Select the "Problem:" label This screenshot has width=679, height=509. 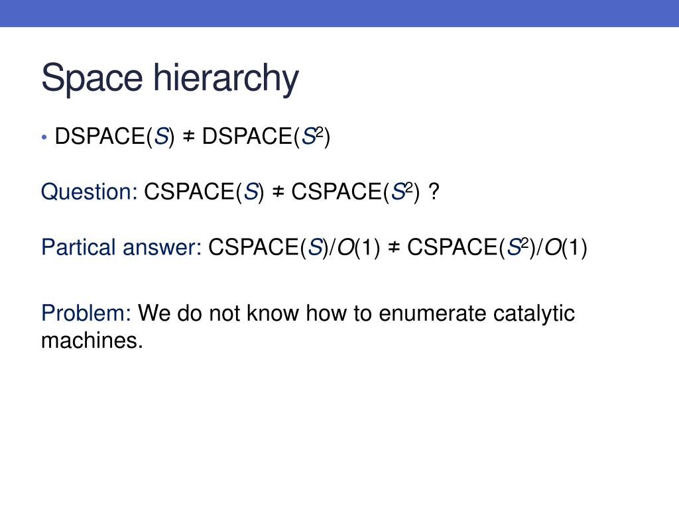(x=86, y=313)
